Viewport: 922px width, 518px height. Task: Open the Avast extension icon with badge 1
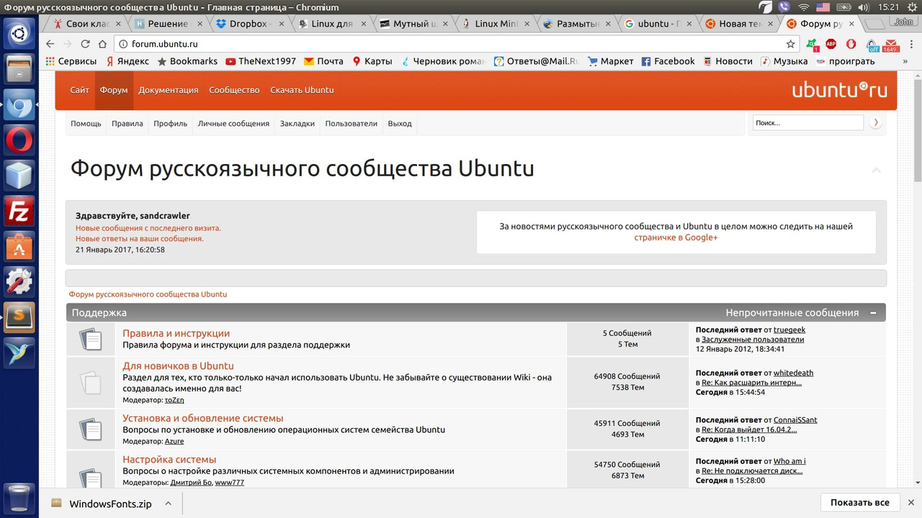(x=812, y=44)
